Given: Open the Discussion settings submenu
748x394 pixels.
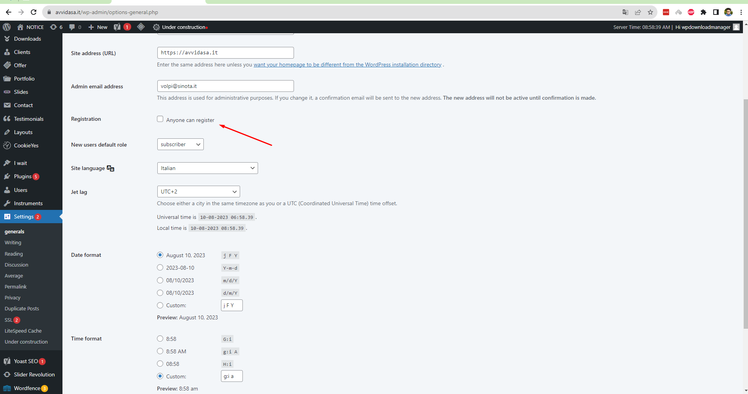Looking at the screenshot, I should [x=16, y=265].
